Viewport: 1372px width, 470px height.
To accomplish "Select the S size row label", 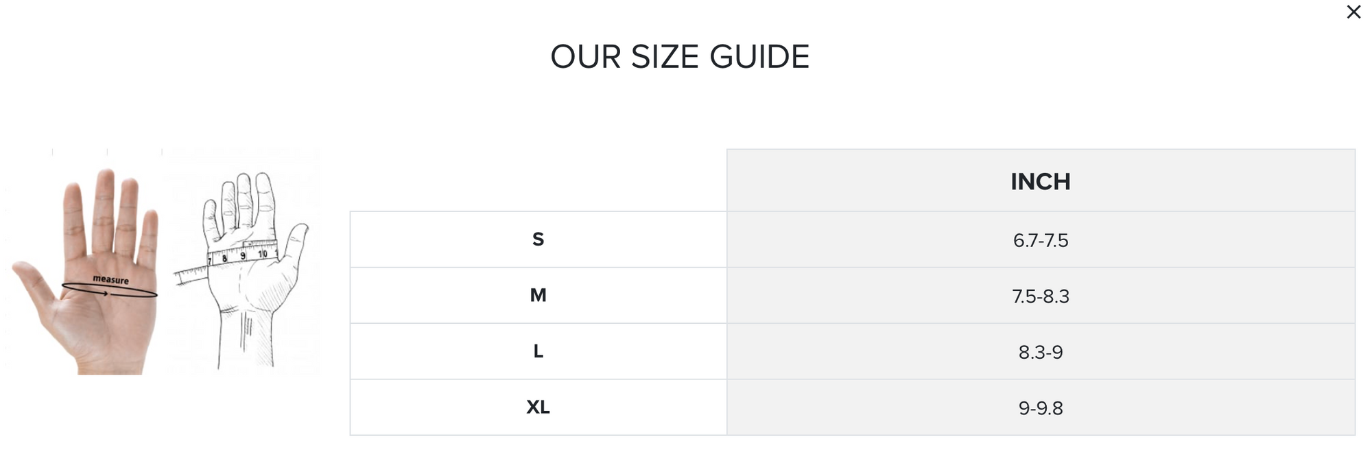I will click(538, 239).
